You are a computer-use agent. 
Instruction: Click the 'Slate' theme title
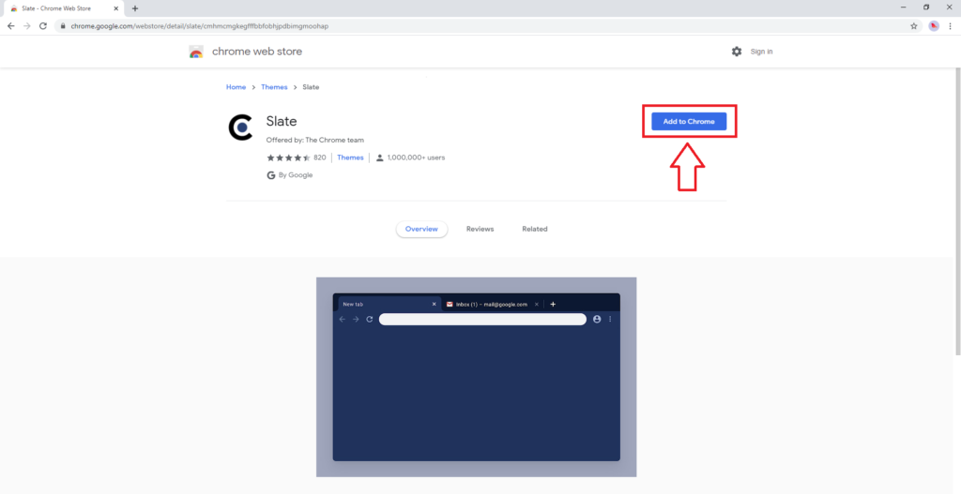point(282,121)
